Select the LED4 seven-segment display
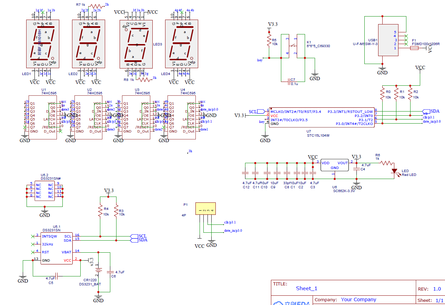Screen dimensions: 445x305 tap(182, 43)
